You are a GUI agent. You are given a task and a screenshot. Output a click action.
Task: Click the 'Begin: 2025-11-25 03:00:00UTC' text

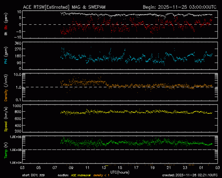point(180,7)
